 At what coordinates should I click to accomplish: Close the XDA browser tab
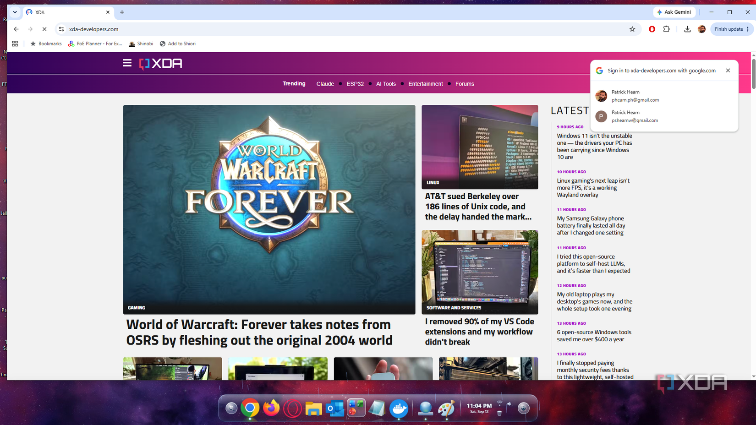(x=108, y=12)
